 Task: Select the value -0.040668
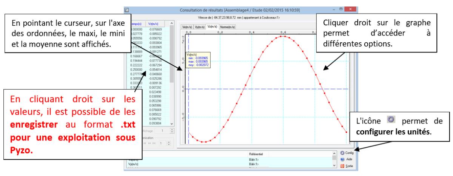[155, 74]
